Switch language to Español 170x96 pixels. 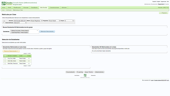click(x=154, y=2)
